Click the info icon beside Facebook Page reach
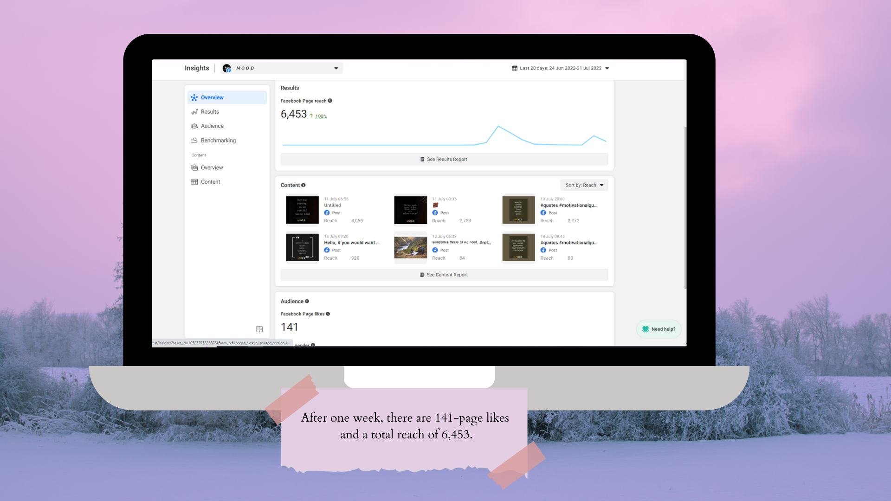This screenshot has width=891, height=501. (330, 101)
